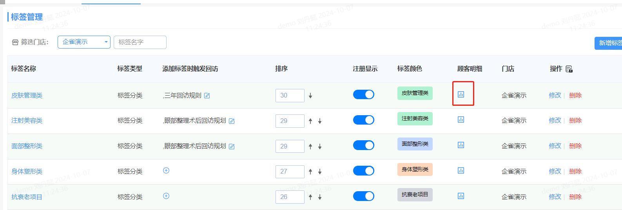Edit follow-up rule for 皮肤管理类 row
Image resolution: width=622 pixels, height=210 pixels.
point(207,96)
